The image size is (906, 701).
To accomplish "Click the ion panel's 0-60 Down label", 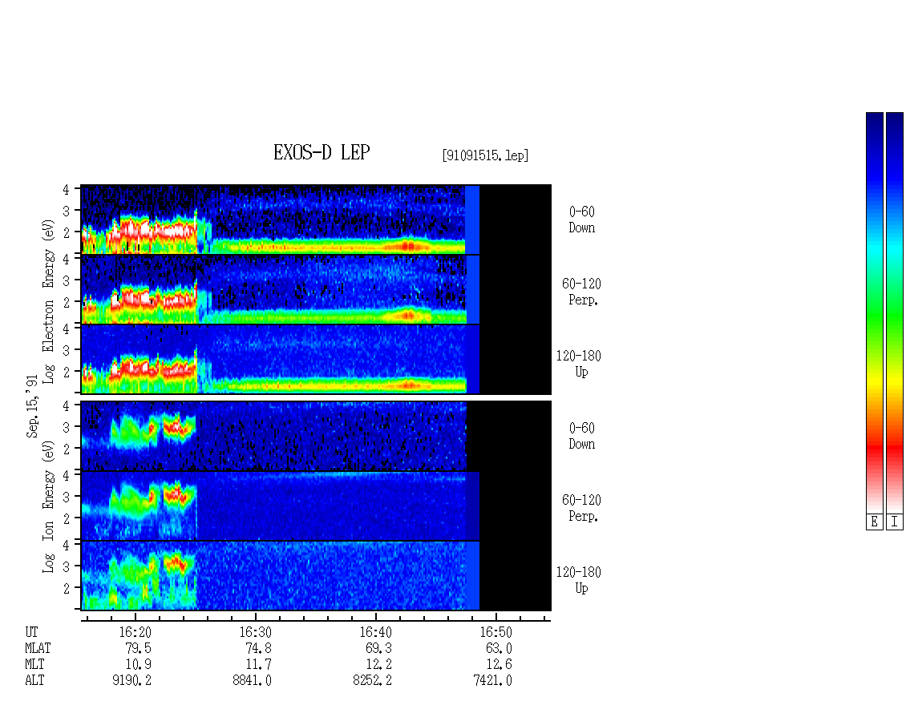I will 582,436.
